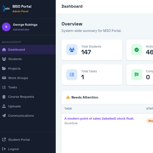Click the Dashboard home icon

click(4, 49)
